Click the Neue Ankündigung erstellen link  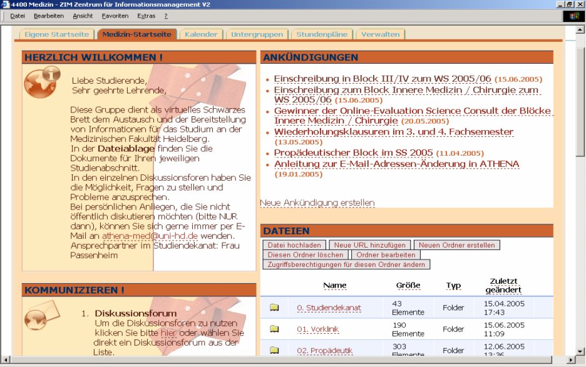317,203
